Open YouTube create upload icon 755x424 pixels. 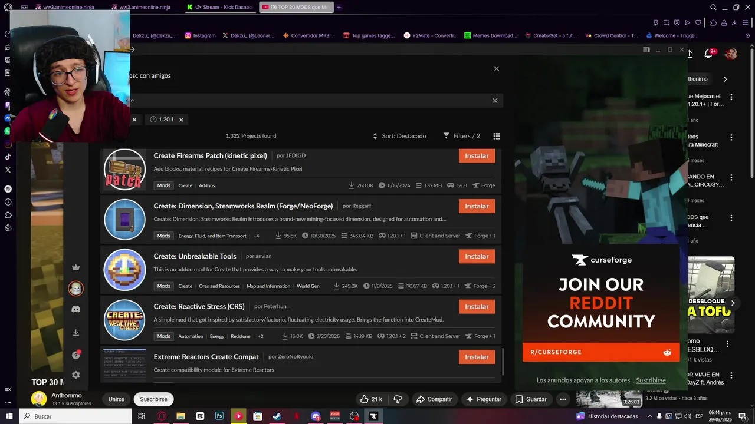click(689, 54)
